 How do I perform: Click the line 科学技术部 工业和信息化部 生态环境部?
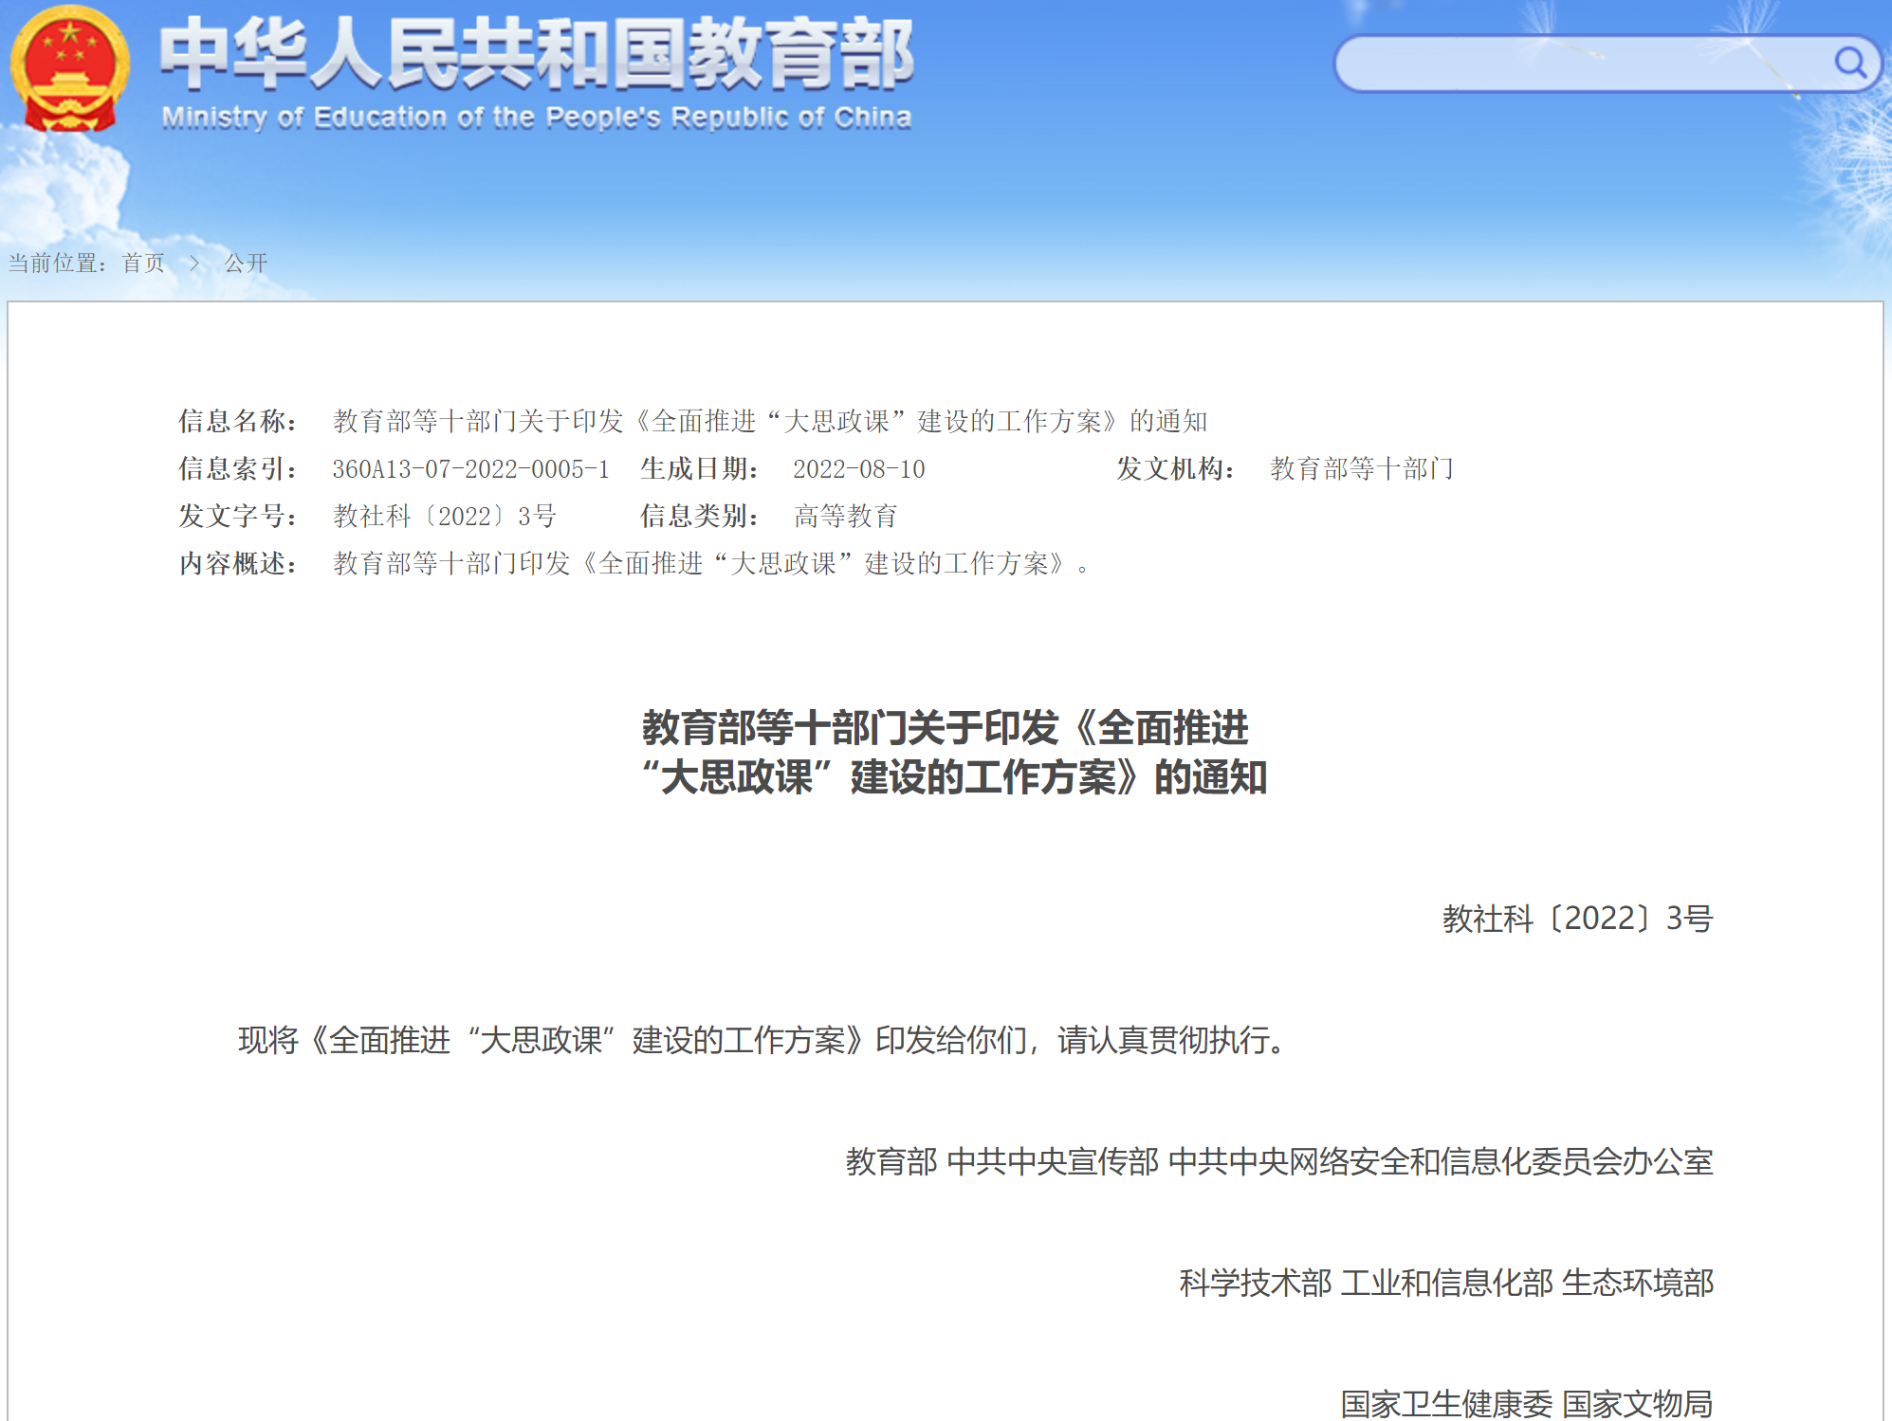pos(1446,1283)
